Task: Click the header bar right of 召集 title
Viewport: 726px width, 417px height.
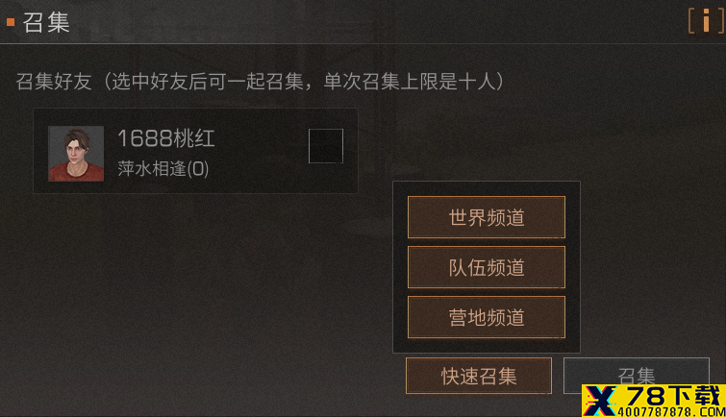Action: [370, 22]
